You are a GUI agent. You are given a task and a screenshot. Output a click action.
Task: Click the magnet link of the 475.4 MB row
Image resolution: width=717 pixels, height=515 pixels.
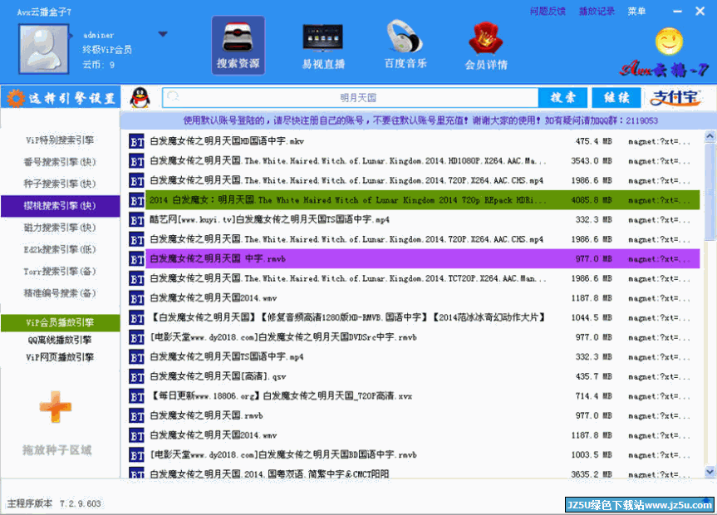click(659, 142)
